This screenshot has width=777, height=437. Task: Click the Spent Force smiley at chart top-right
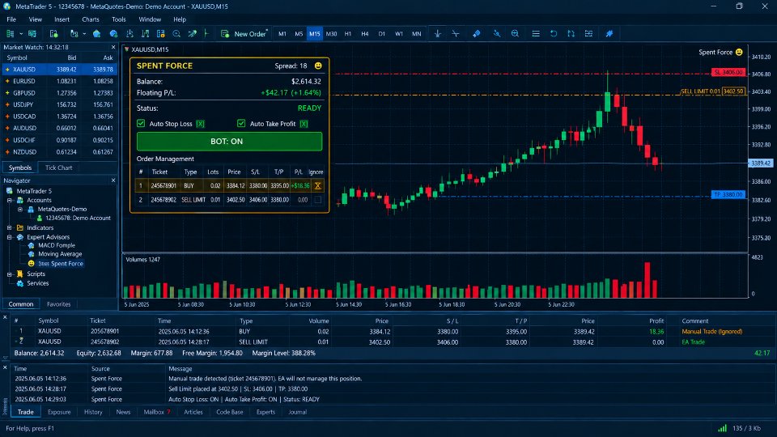(739, 52)
